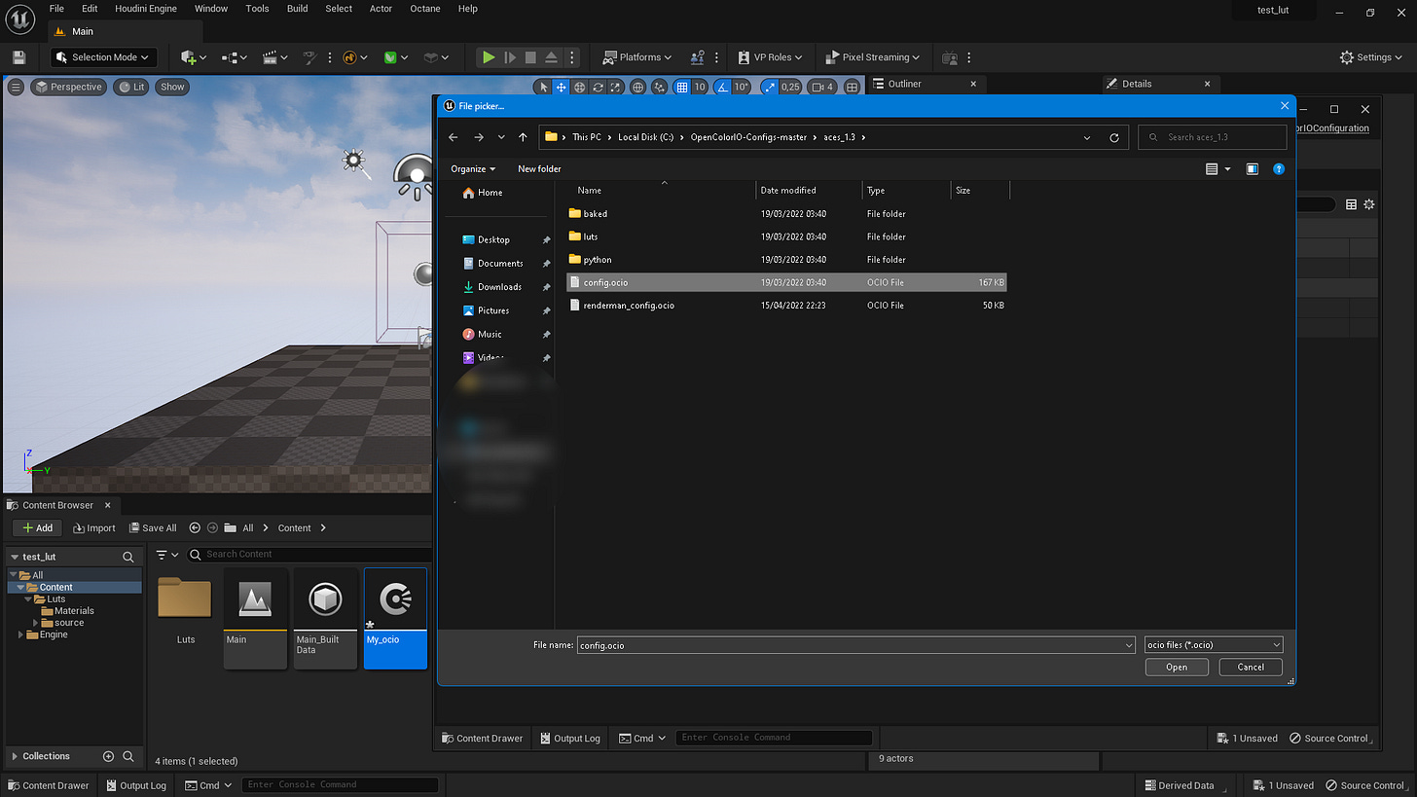Select the translate move tool

tap(562, 87)
